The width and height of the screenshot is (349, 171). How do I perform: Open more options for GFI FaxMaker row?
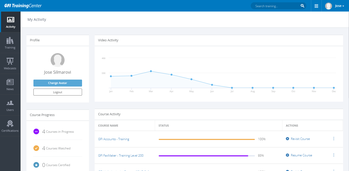(x=334, y=155)
